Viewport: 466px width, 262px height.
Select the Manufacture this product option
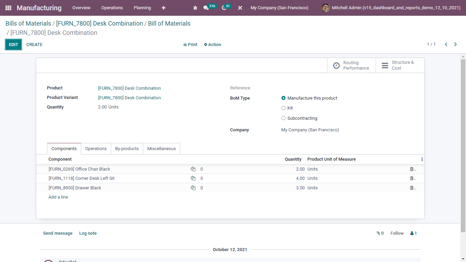tap(283, 98)
